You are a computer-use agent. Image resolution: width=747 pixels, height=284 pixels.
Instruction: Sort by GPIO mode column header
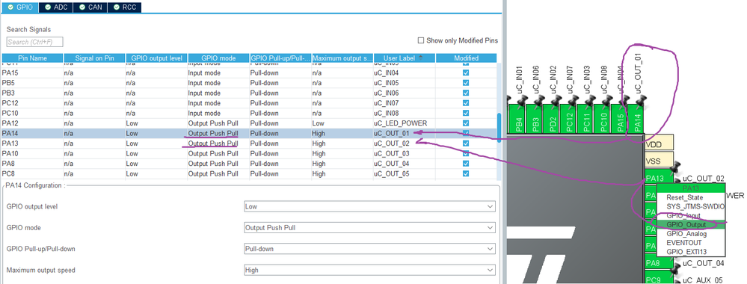pos(218,58)
